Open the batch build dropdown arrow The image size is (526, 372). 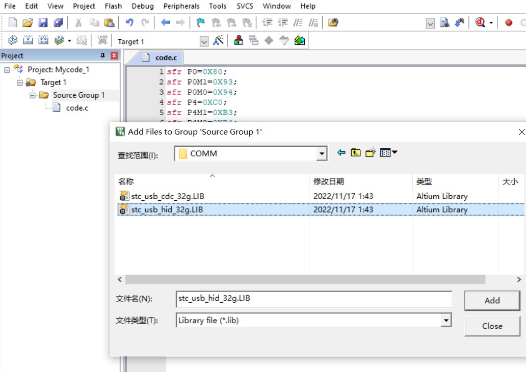click(x=69, y=41)
